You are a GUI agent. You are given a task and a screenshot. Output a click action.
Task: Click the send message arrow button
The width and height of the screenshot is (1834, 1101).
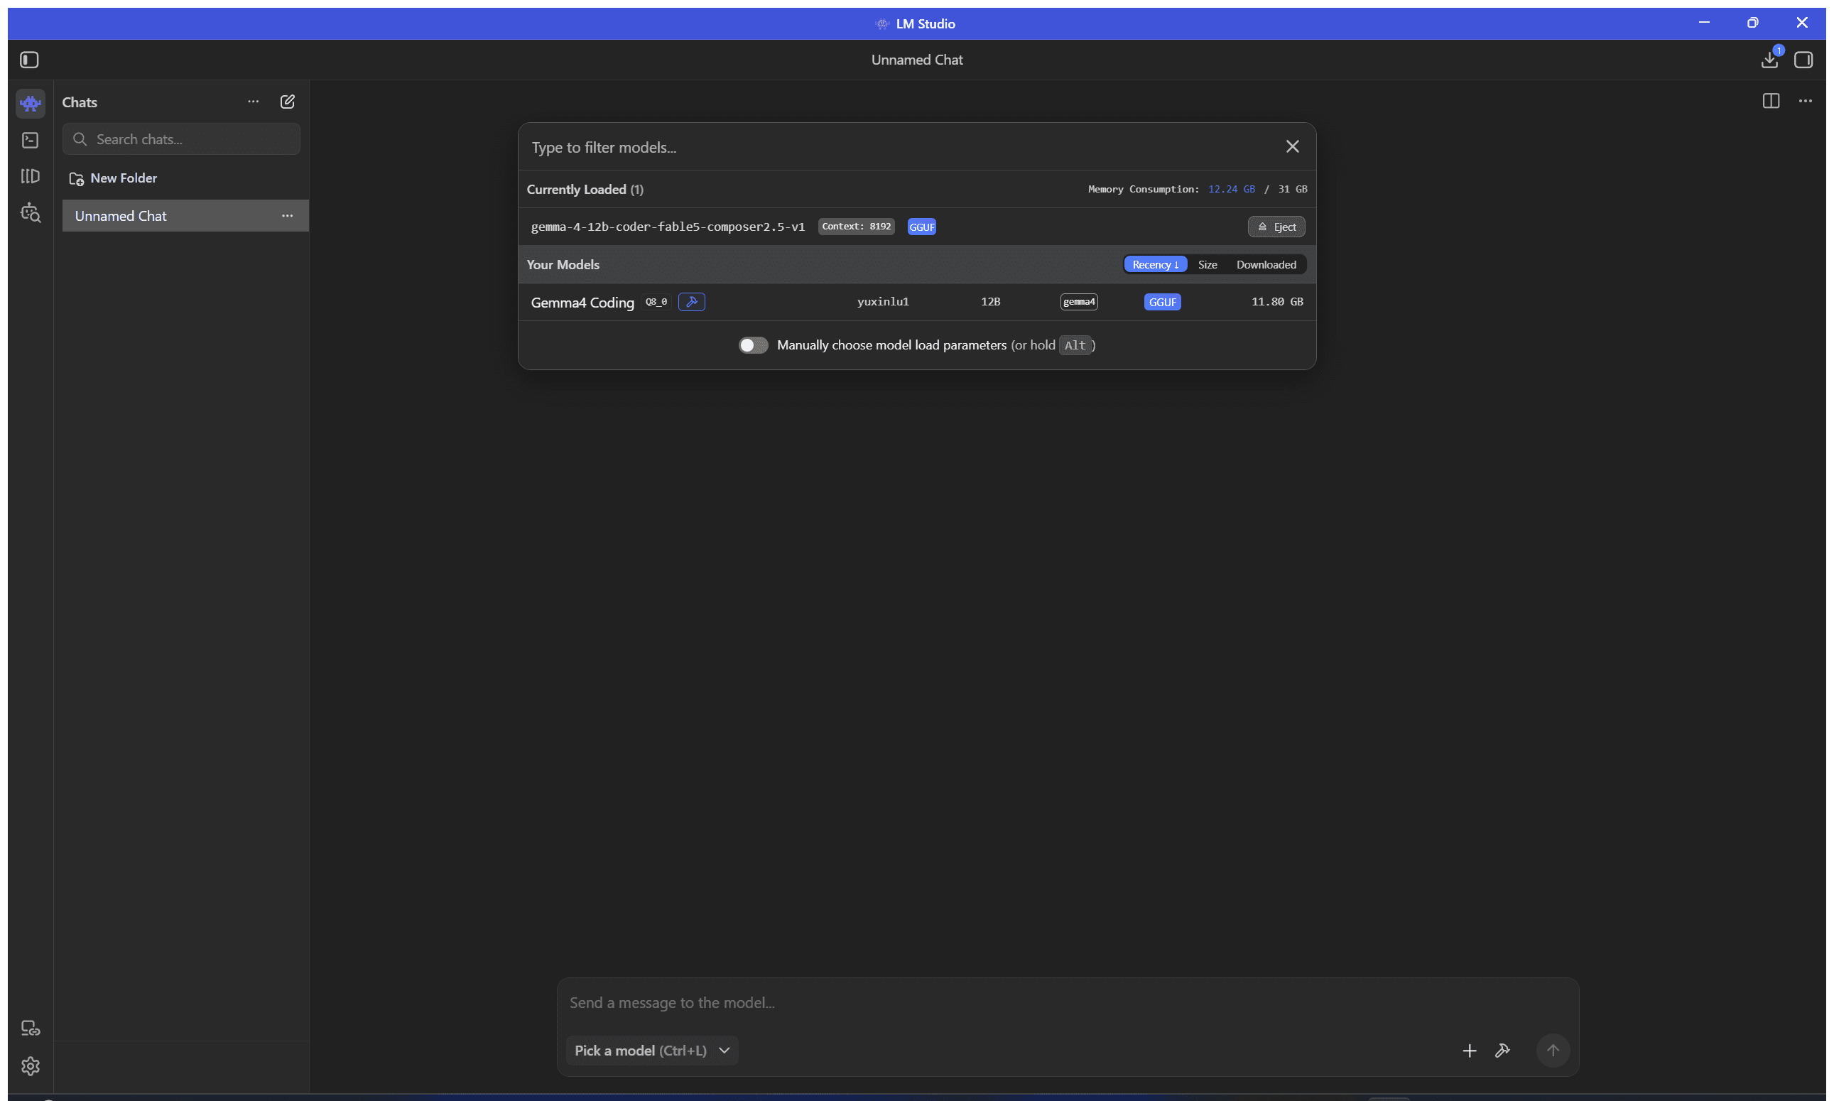1553,1051
